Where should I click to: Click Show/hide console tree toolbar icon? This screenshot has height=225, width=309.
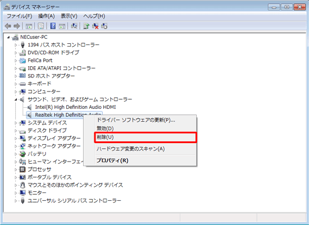(x=29, y=26)
